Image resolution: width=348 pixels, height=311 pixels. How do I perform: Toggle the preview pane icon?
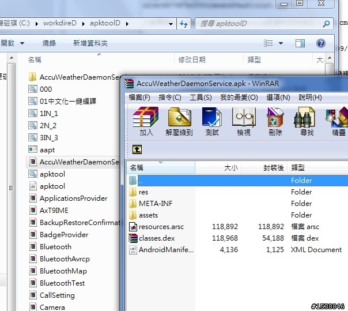300,43
